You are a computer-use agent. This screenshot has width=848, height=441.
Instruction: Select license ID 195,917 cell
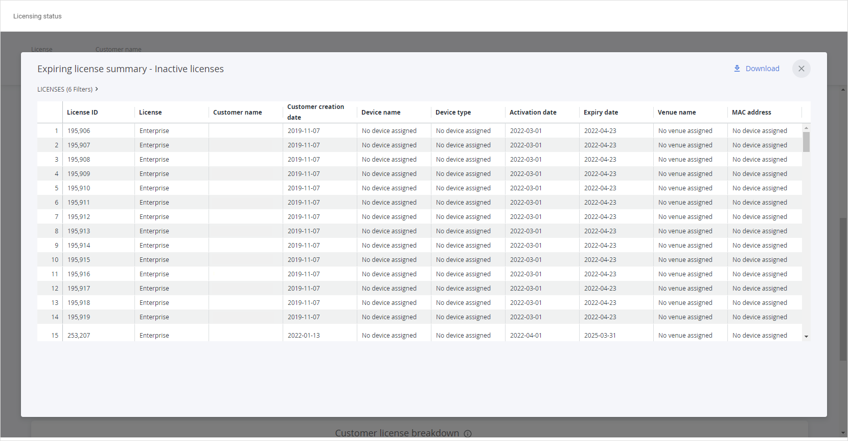(x=99, y=289)
